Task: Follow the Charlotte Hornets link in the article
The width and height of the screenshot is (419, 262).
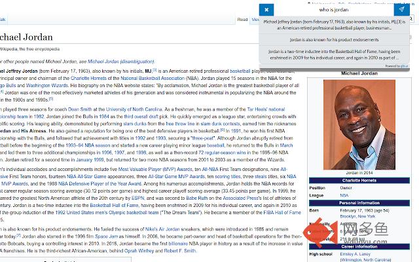Action: (88, 79)
